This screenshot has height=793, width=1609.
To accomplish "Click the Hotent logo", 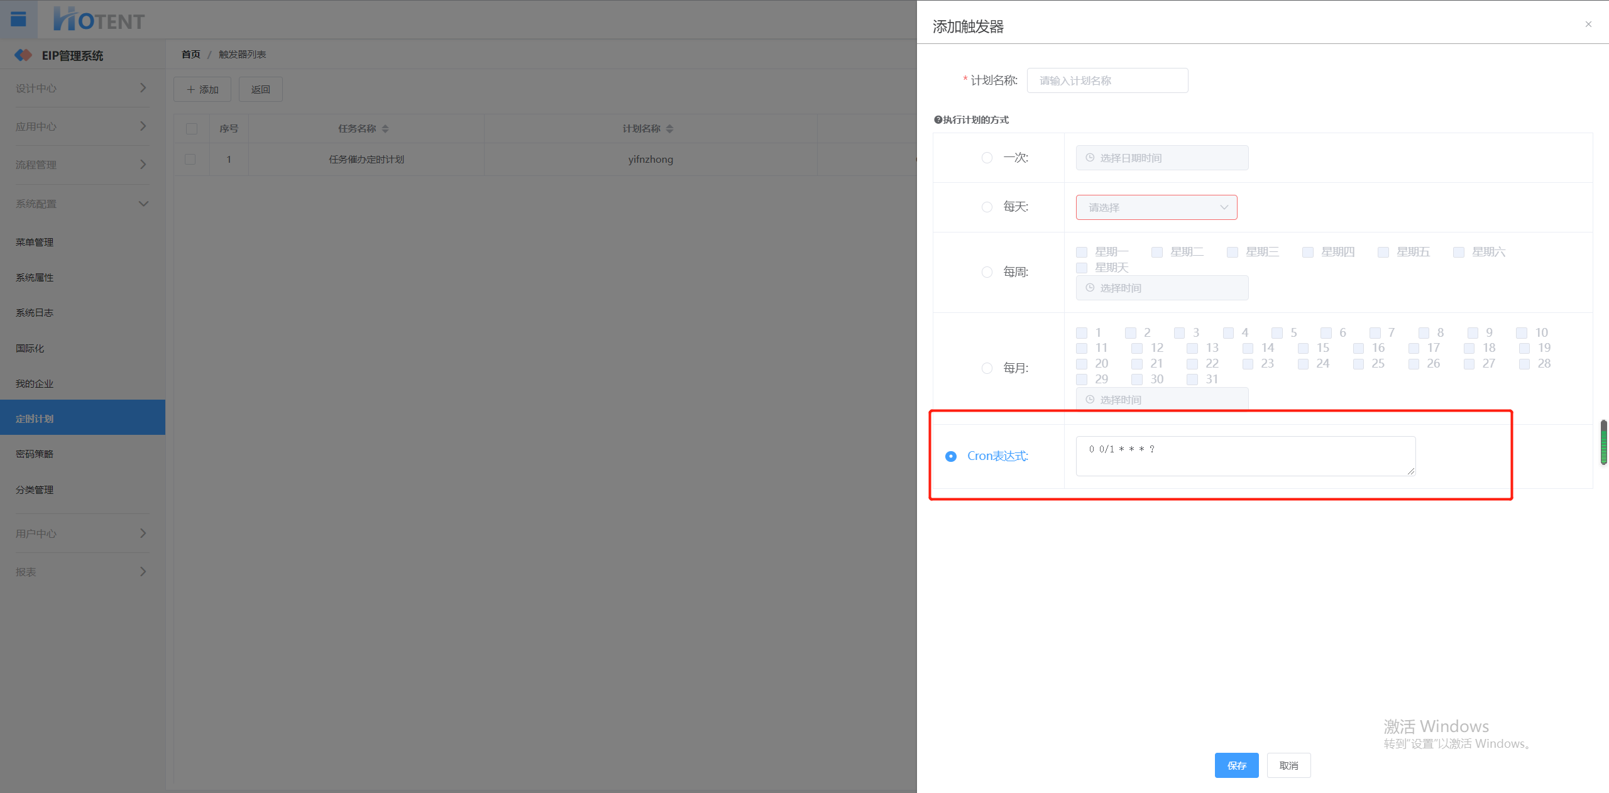I will (99, 19).
